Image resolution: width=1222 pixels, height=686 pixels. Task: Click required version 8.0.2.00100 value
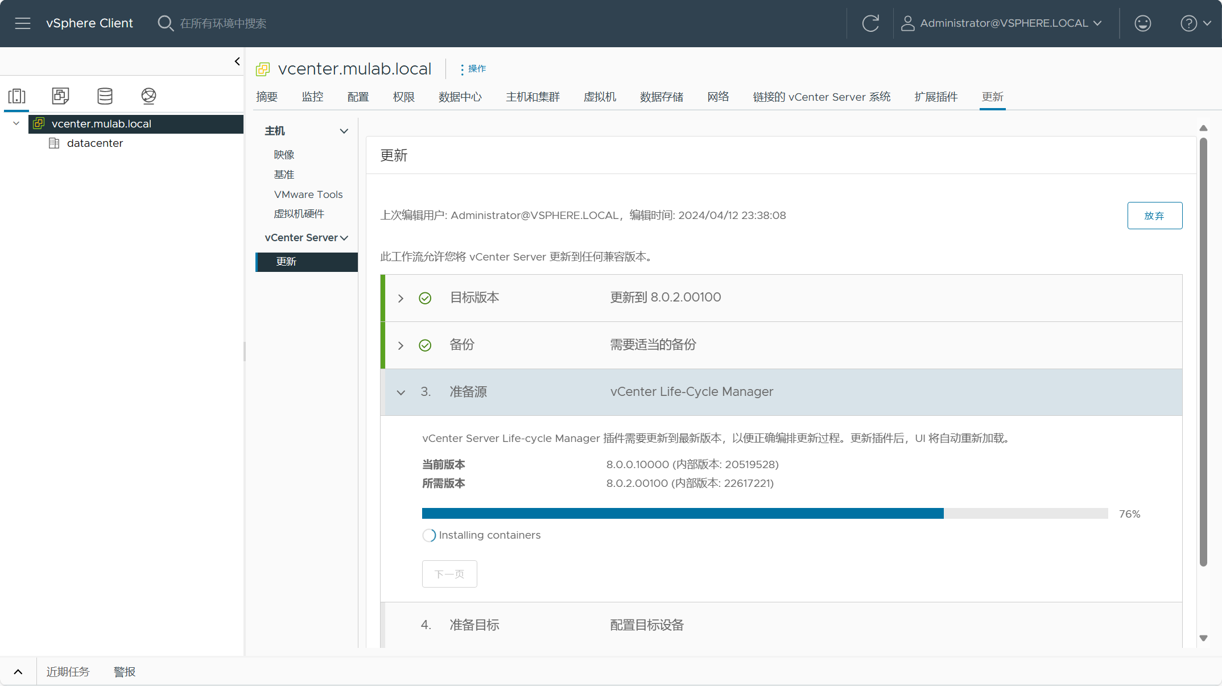690,483
